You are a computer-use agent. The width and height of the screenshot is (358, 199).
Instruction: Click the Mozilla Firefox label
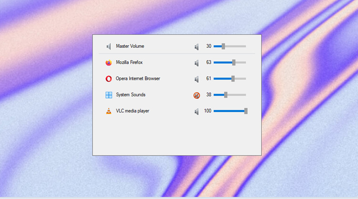click(x=129, y=63)
